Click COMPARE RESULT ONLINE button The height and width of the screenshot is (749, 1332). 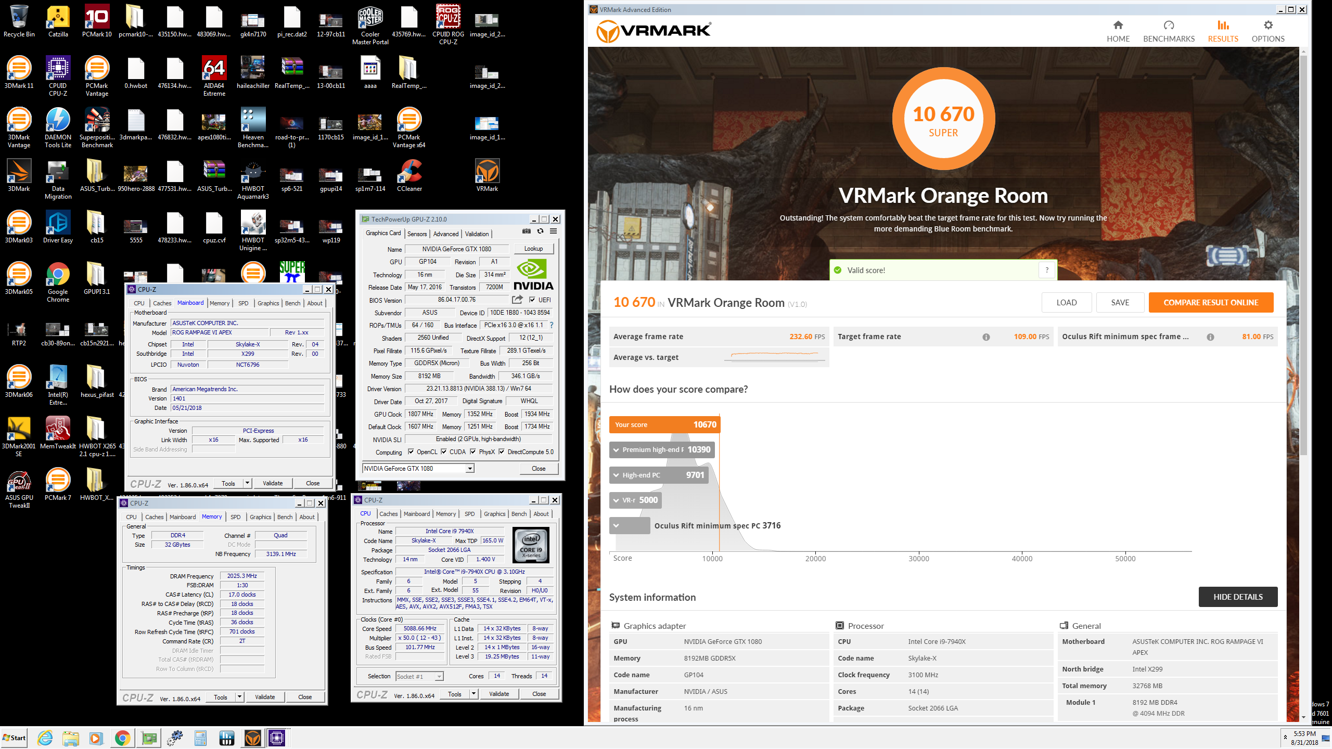tap(1211, 303)
